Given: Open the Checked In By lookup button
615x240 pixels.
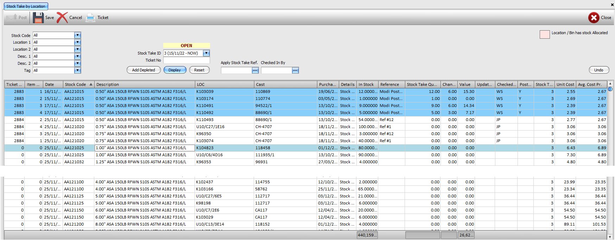Looking at the screenshot, I should pos(295,70).
